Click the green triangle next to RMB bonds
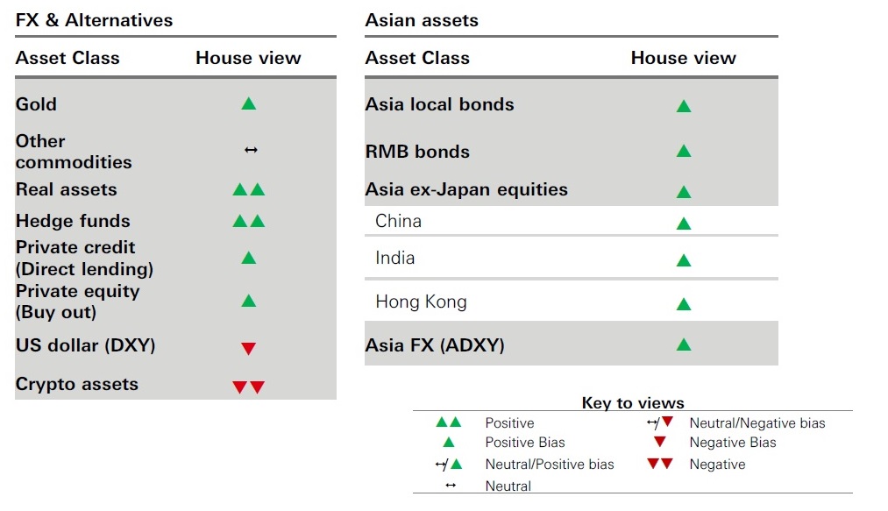This screenshot has height=511, width=888. 684,151
